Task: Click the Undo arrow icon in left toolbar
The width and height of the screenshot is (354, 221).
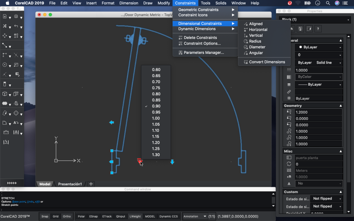Action: (16, 26)
